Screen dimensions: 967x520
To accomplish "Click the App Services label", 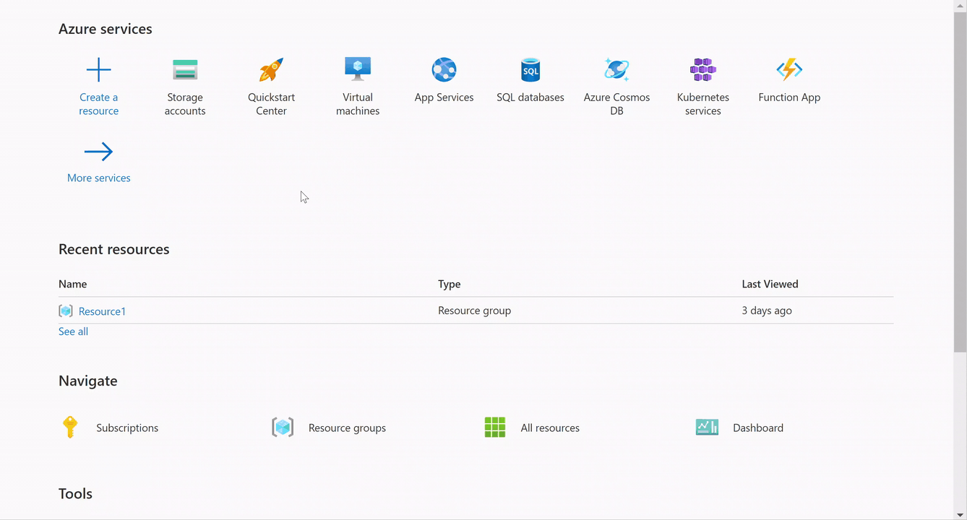I will click(444, 97).
